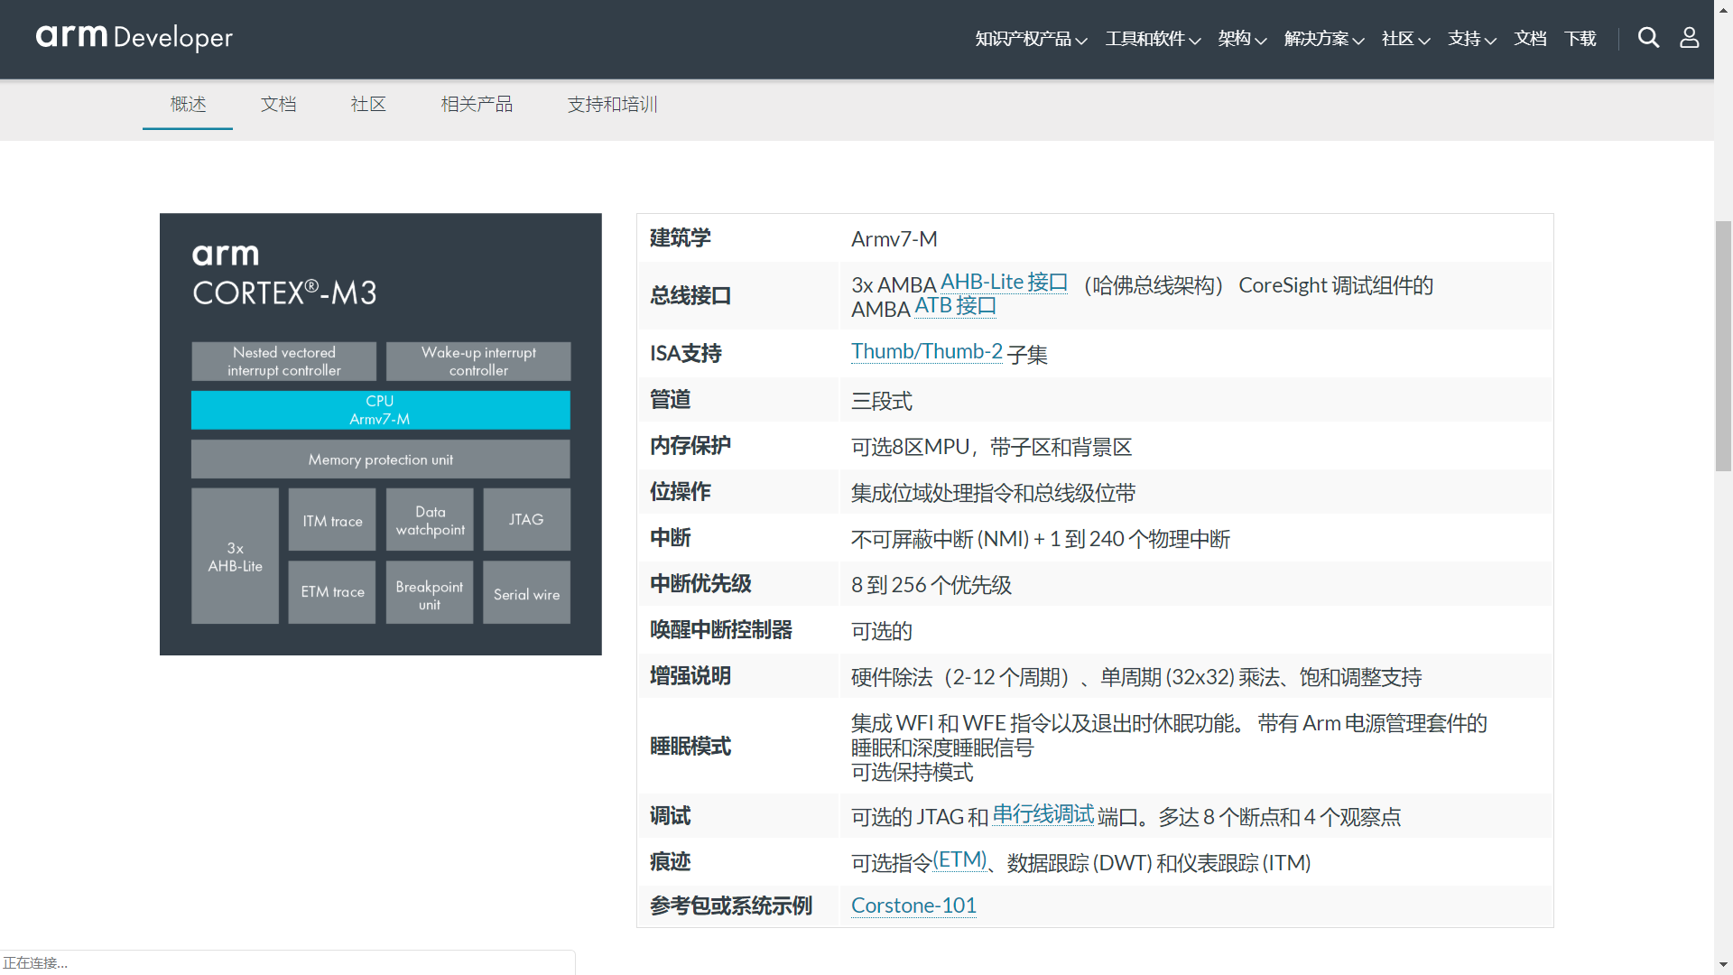Click the Cortex-M3 block diagram image
1733x975 pixels.
pos(381,434)
